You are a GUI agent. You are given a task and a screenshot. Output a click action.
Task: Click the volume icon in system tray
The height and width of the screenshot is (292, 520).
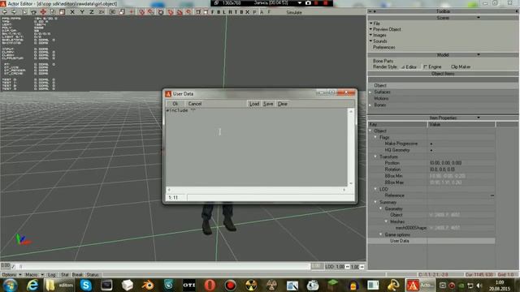coord(479,286)
